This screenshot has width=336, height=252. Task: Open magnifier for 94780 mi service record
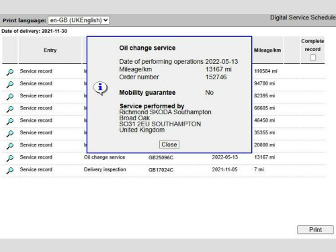[x=10, y=85]
